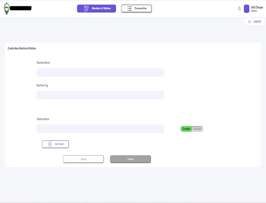Click the green map pin logo

[x=7, y=9]
